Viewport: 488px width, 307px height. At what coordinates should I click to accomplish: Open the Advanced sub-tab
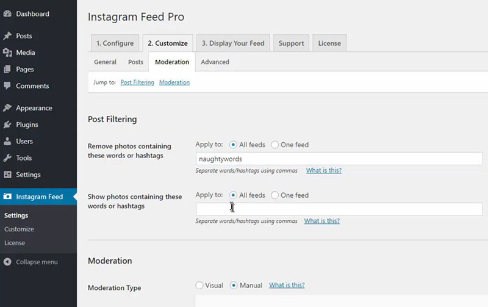[x=215, y=62]
